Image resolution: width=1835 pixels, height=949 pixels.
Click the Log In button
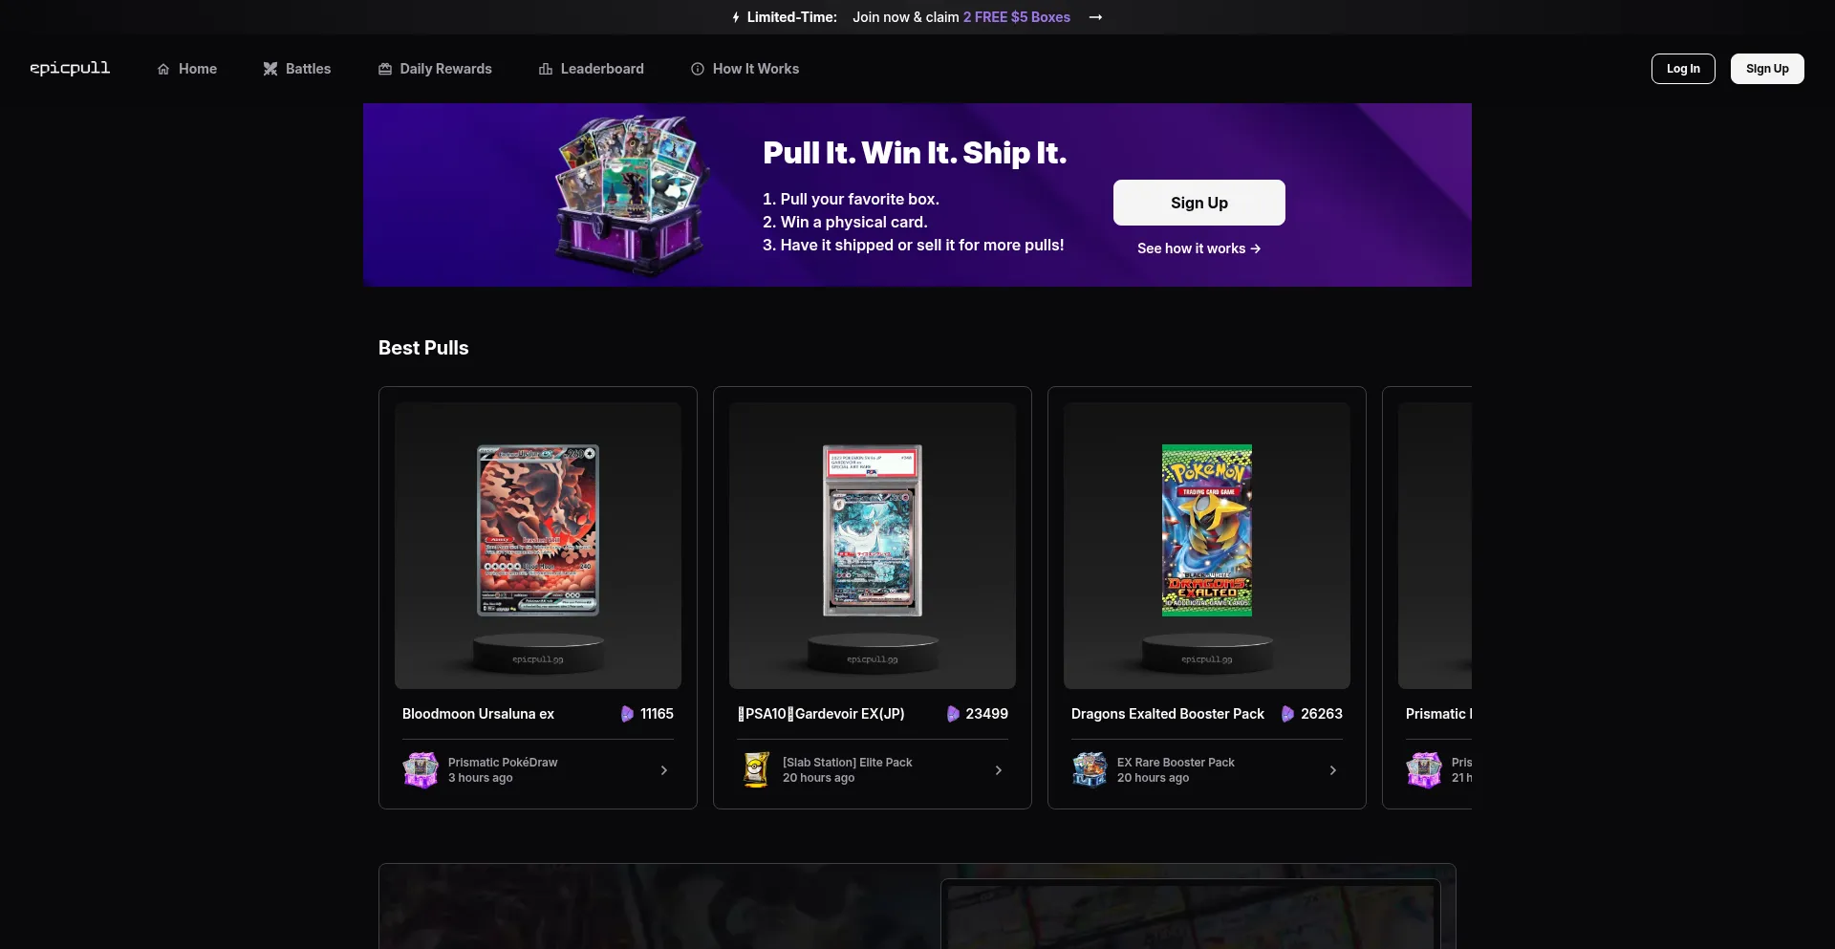pos(1683,69)
